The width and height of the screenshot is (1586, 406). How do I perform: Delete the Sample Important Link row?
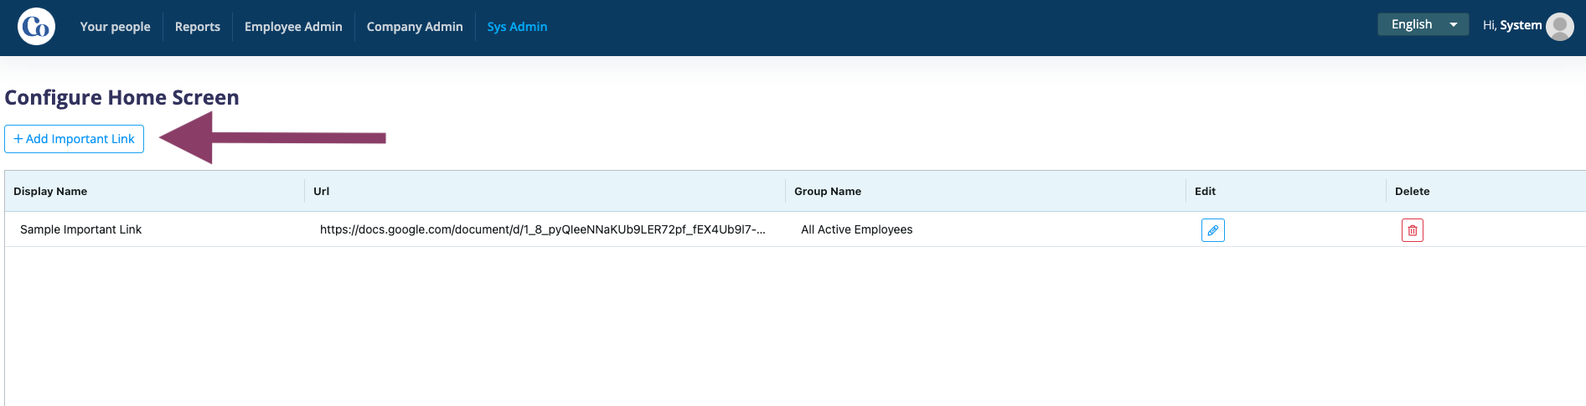(1412, 230)
